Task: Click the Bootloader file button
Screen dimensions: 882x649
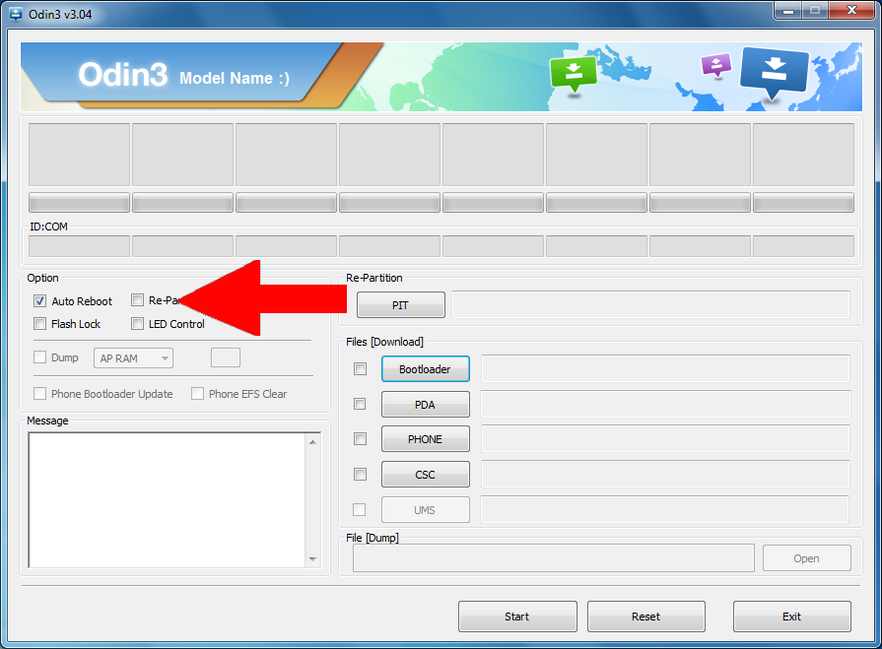Action: tap(426, 368)
